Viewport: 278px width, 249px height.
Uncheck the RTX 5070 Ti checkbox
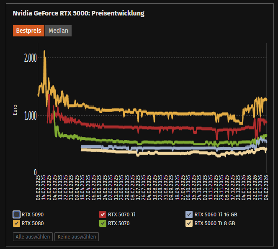103,214
